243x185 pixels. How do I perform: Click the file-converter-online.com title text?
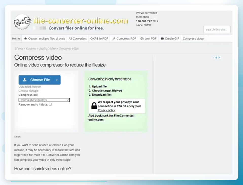coord(81,21)
